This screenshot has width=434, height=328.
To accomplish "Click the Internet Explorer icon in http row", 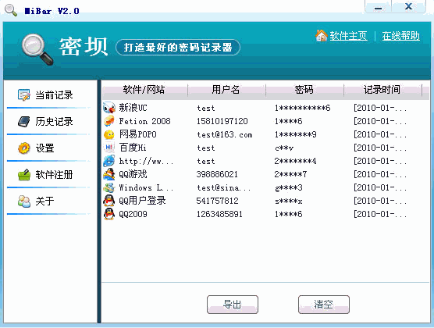I will [109, 161].
